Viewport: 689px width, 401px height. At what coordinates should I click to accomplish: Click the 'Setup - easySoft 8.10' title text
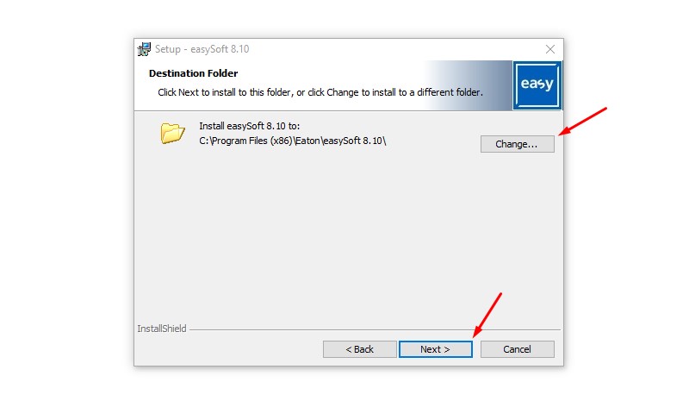tap(202, 49)
